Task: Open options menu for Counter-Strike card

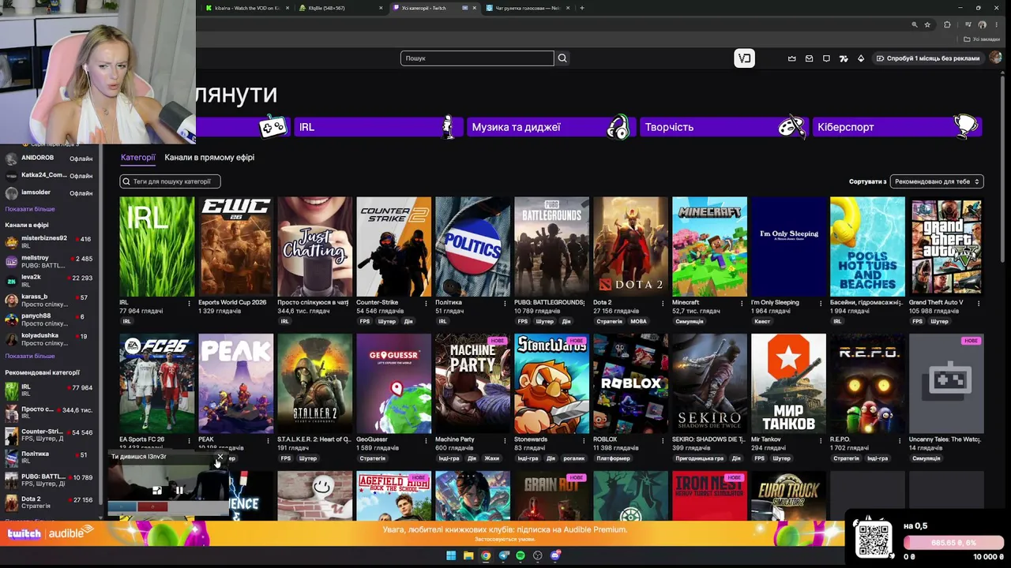Action: tap(426, 303)
